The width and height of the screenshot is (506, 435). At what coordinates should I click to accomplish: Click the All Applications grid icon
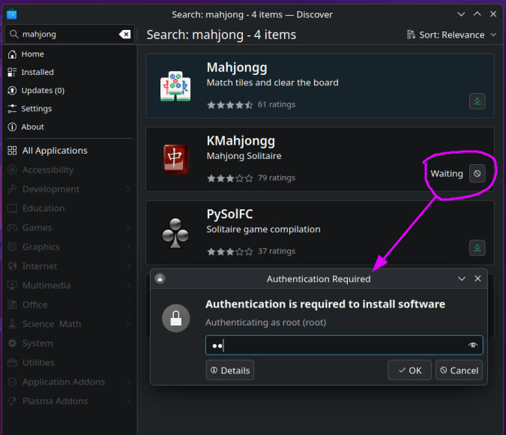tap(12, 151)
